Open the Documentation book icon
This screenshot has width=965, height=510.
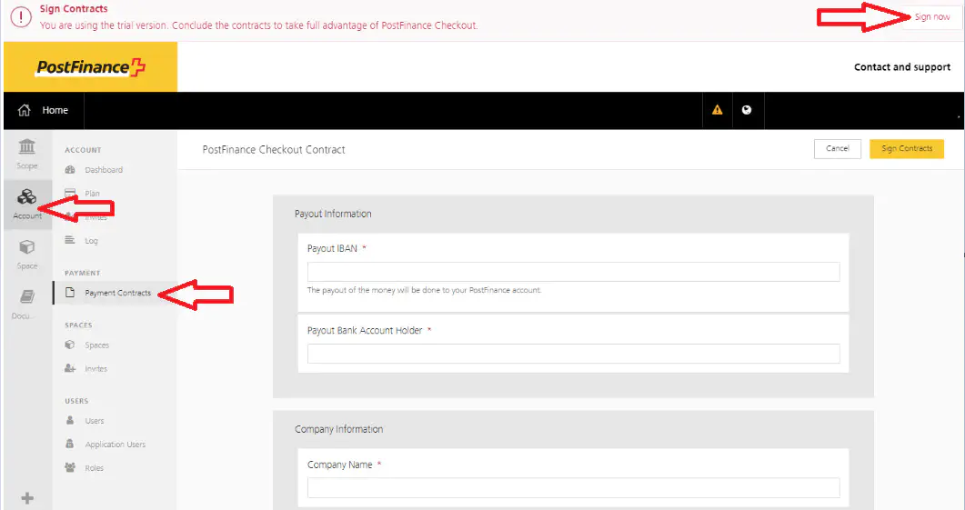pos(27,302)
